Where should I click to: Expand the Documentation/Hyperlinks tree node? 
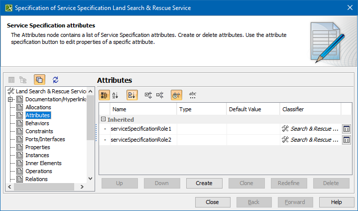(10, 99)
